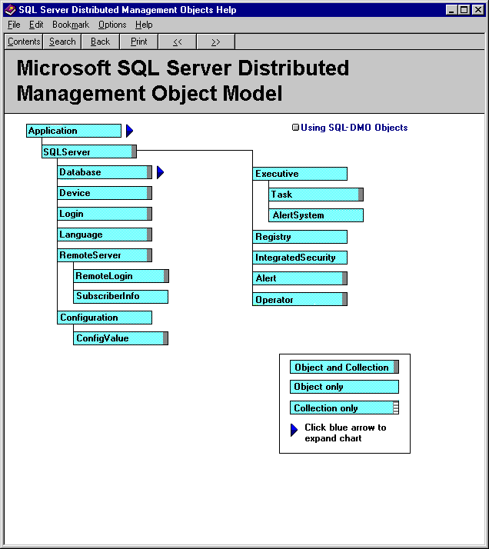Screen dimensions: 489x549
Task: Open Using SQL-DMO Objects link
Action: (354, 128)
